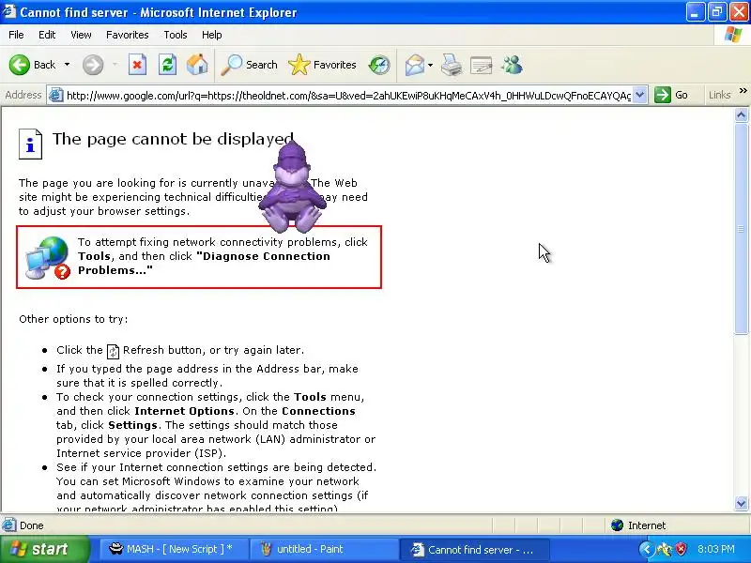Open the Search pane from toolbar
This screenshot has height=563, width=751.
pyautogui.click(x=249, y=65)
